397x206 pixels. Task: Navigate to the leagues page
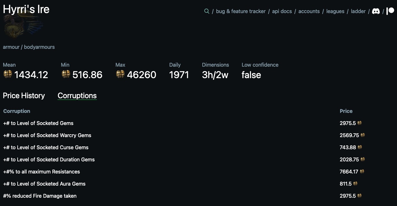tap(335, 11)
